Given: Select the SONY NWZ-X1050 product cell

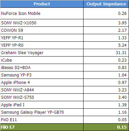Looking at the screenshot, I should pyautogui.click(x=42, y=23).
